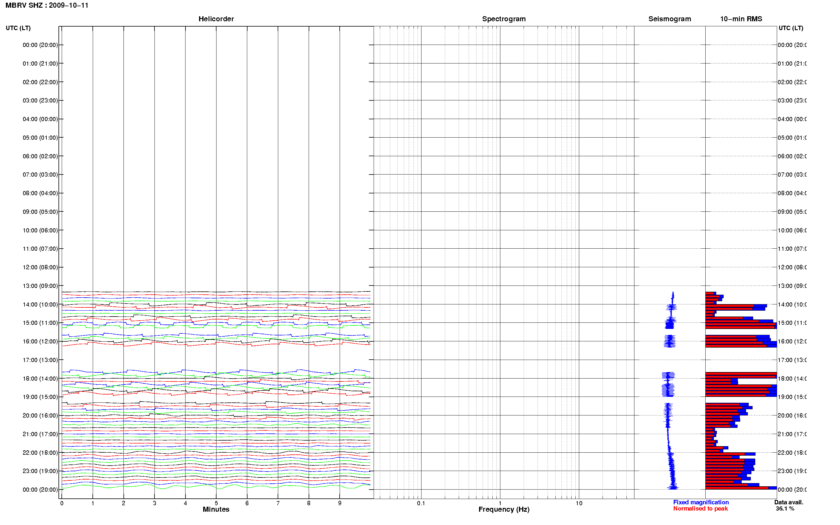Click the left '04:00 (00:00)' time label
Image resolution: width=840 pixels, height=525 pixels.
pyautogui.click(x=40, y=119)
